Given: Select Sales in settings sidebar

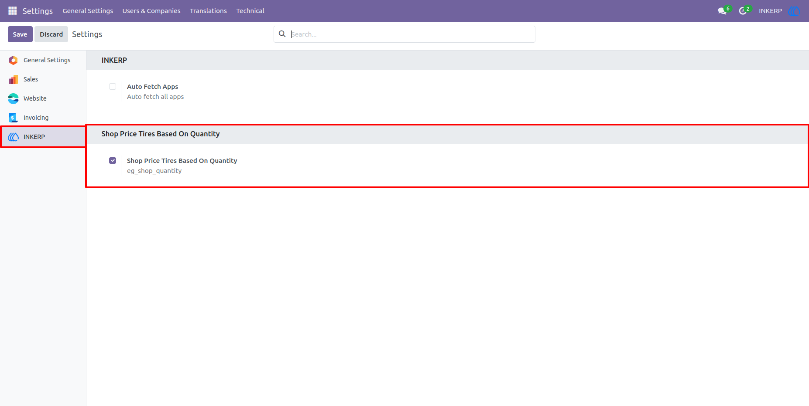Looking at the screenshot, I should click(x=43, y=79).
